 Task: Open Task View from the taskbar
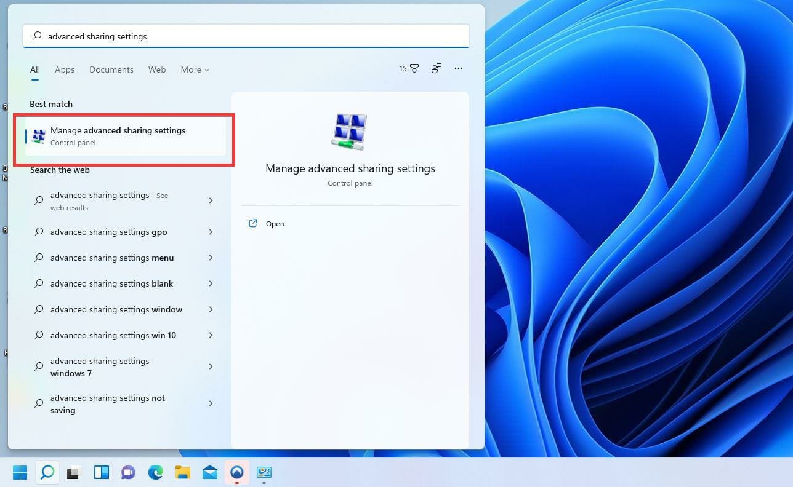click(74, 472)
